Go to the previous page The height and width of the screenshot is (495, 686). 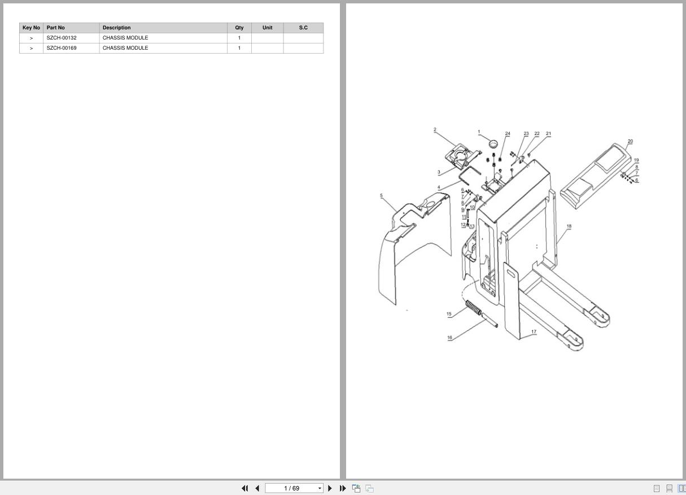[257, 488]
